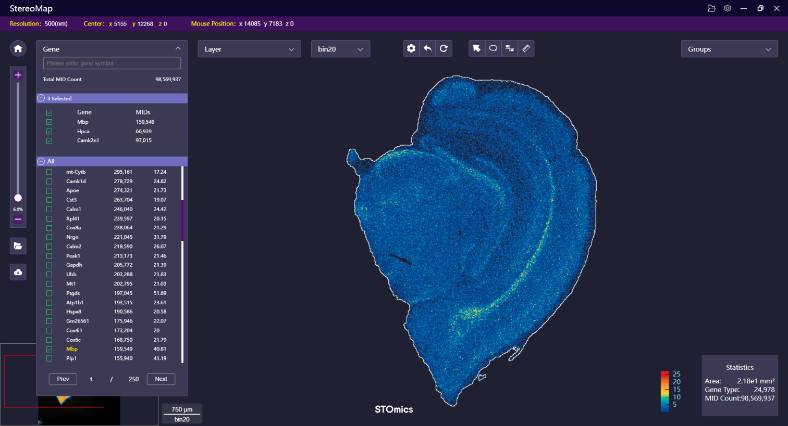Screen dimensions: 788x426
Task: Check the Apoe gene checkbox
Action: (50, 191)
